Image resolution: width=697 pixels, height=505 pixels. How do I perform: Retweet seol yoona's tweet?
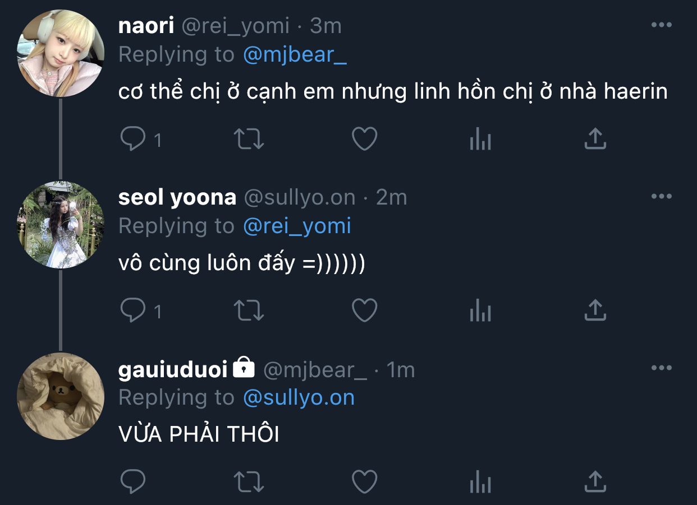pyautogui.click(x=249, y=310)
